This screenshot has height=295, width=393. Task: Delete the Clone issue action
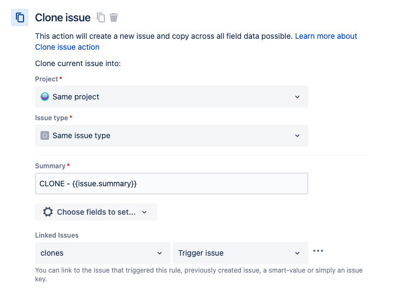(114, 17)
